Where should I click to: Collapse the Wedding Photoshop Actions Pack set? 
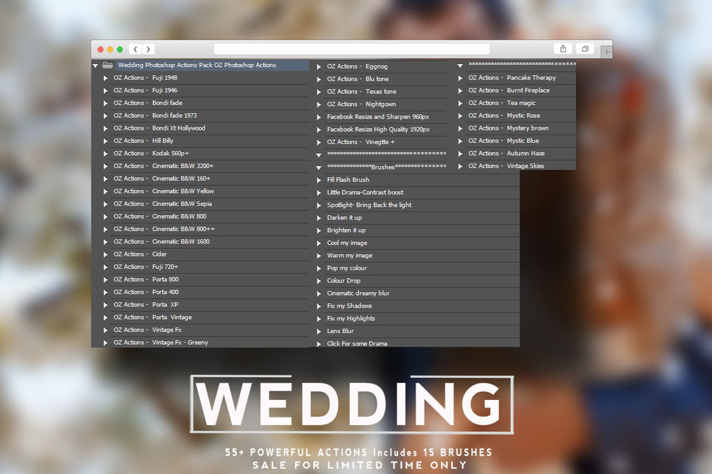(x=96, y=66)
